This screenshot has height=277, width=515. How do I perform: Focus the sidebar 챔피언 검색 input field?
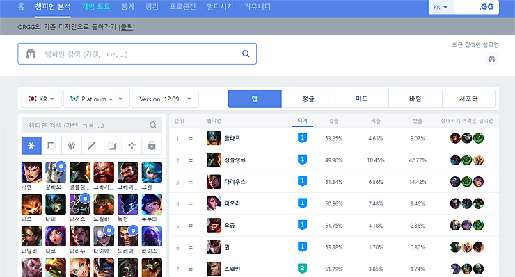coord(92,125)
